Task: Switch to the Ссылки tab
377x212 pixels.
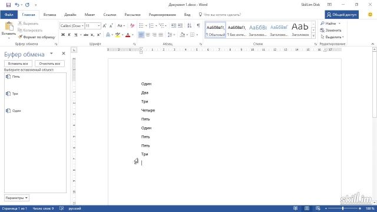Action: [110, 15]
